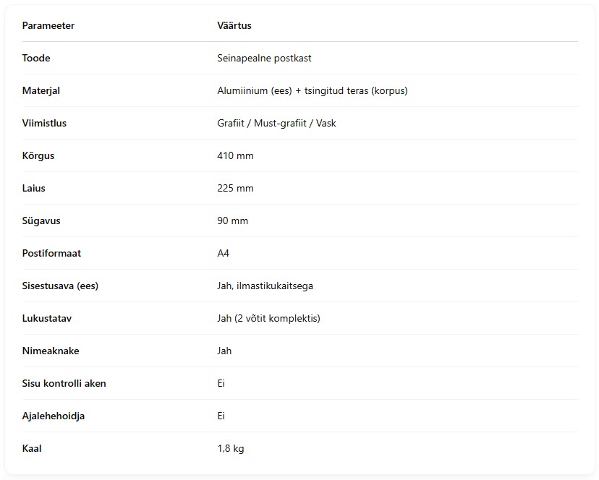Click the Nimeaknake label
This screenshot has width=599, height=480.
tap(51, 351)
